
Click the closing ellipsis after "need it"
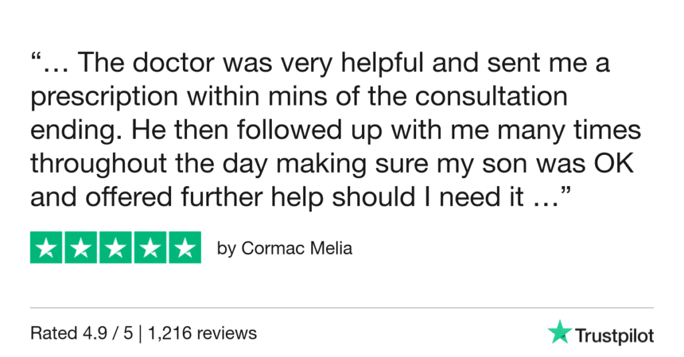point(538,199)
